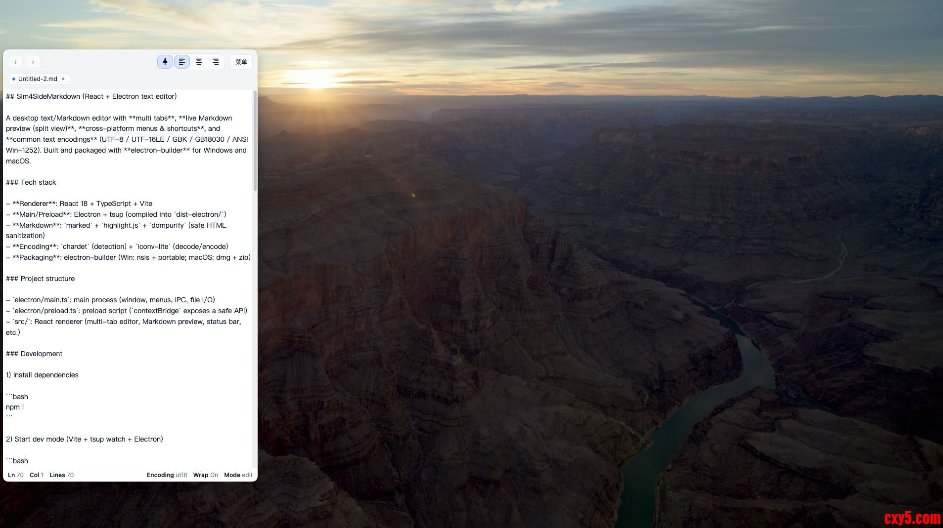The width and height of the screenshot is (943, 528).
Task: Click the Ln 70 line indicator
Action: (x=16, y=475)
